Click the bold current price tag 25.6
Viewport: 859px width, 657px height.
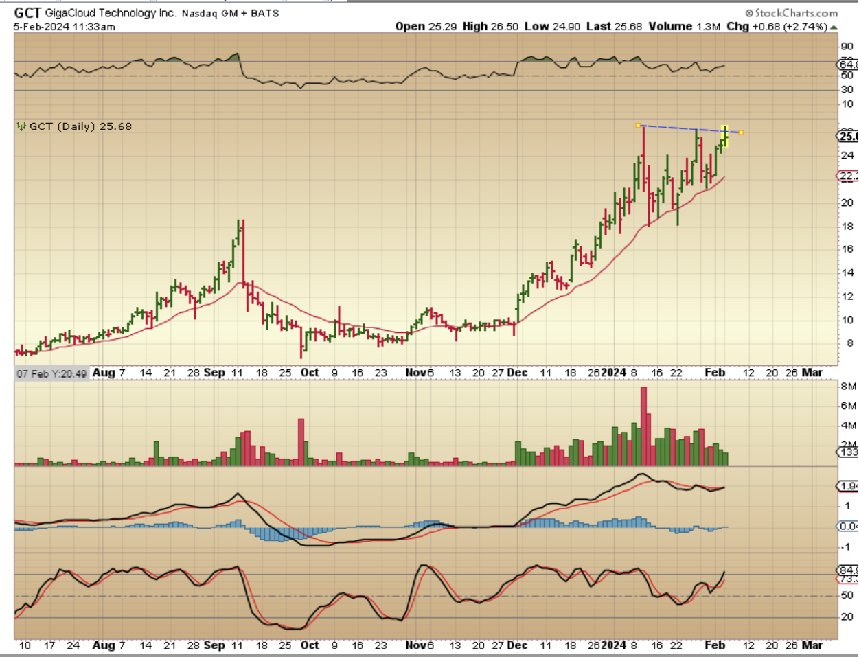click(x=848, y=136)
